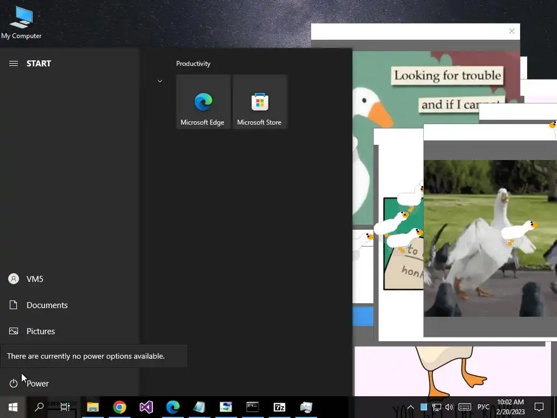
Task: Close the goose popup window with X
Action: [512, 31]
